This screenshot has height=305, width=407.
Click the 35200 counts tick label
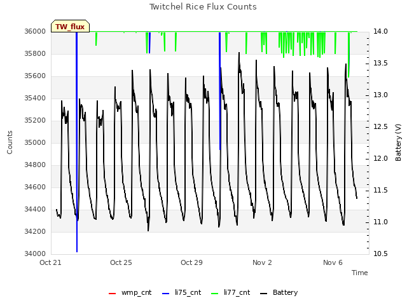(x=35, y=120)
